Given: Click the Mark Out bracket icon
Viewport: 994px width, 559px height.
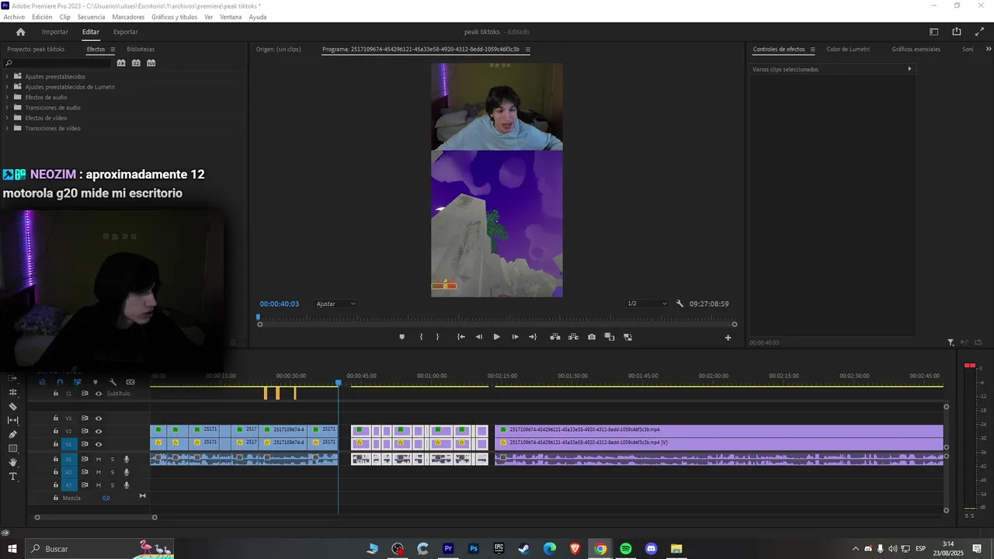Looking at the screenshot, I should [437, 337].
